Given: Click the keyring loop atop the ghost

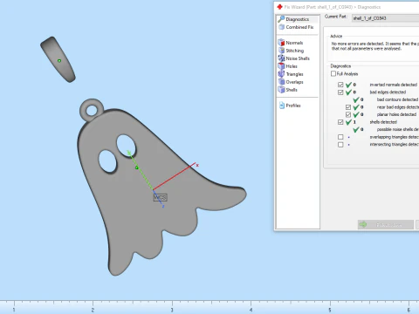Looking at the screenshot, I should [x=92, y=110].
